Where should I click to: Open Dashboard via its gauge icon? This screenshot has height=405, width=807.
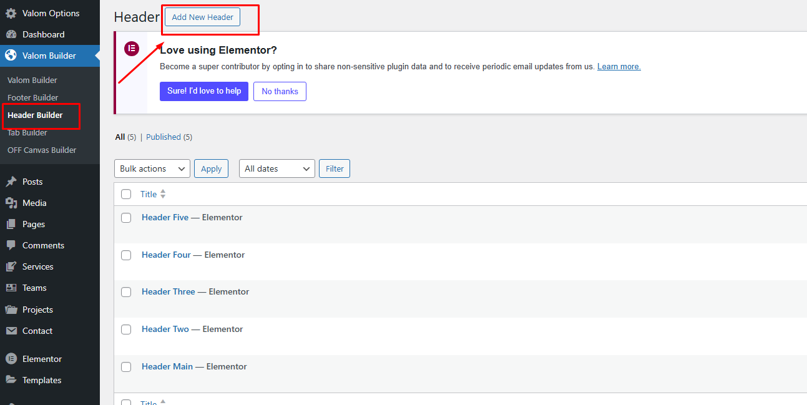coord(11,34)
